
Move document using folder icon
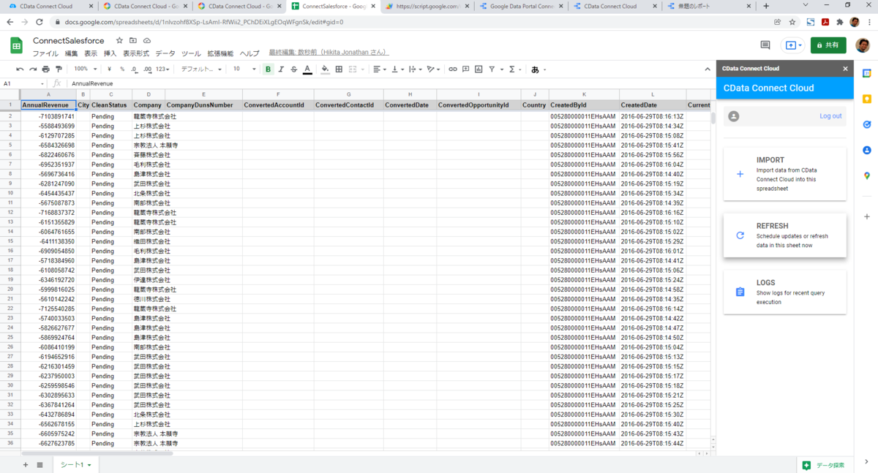click(x=133, y=40)
